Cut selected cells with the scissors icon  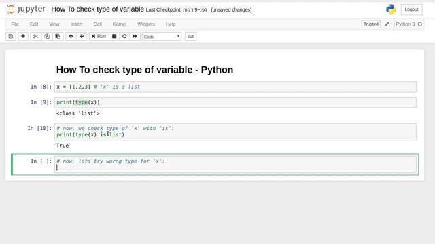point(35,36)
